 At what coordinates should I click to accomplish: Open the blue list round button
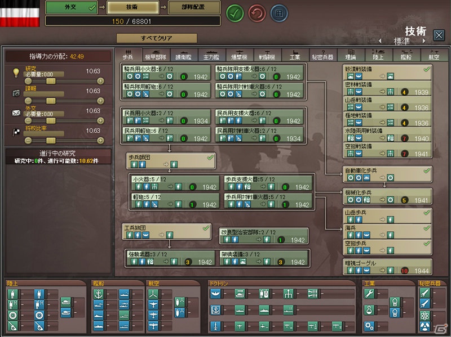tap(278, 13)
